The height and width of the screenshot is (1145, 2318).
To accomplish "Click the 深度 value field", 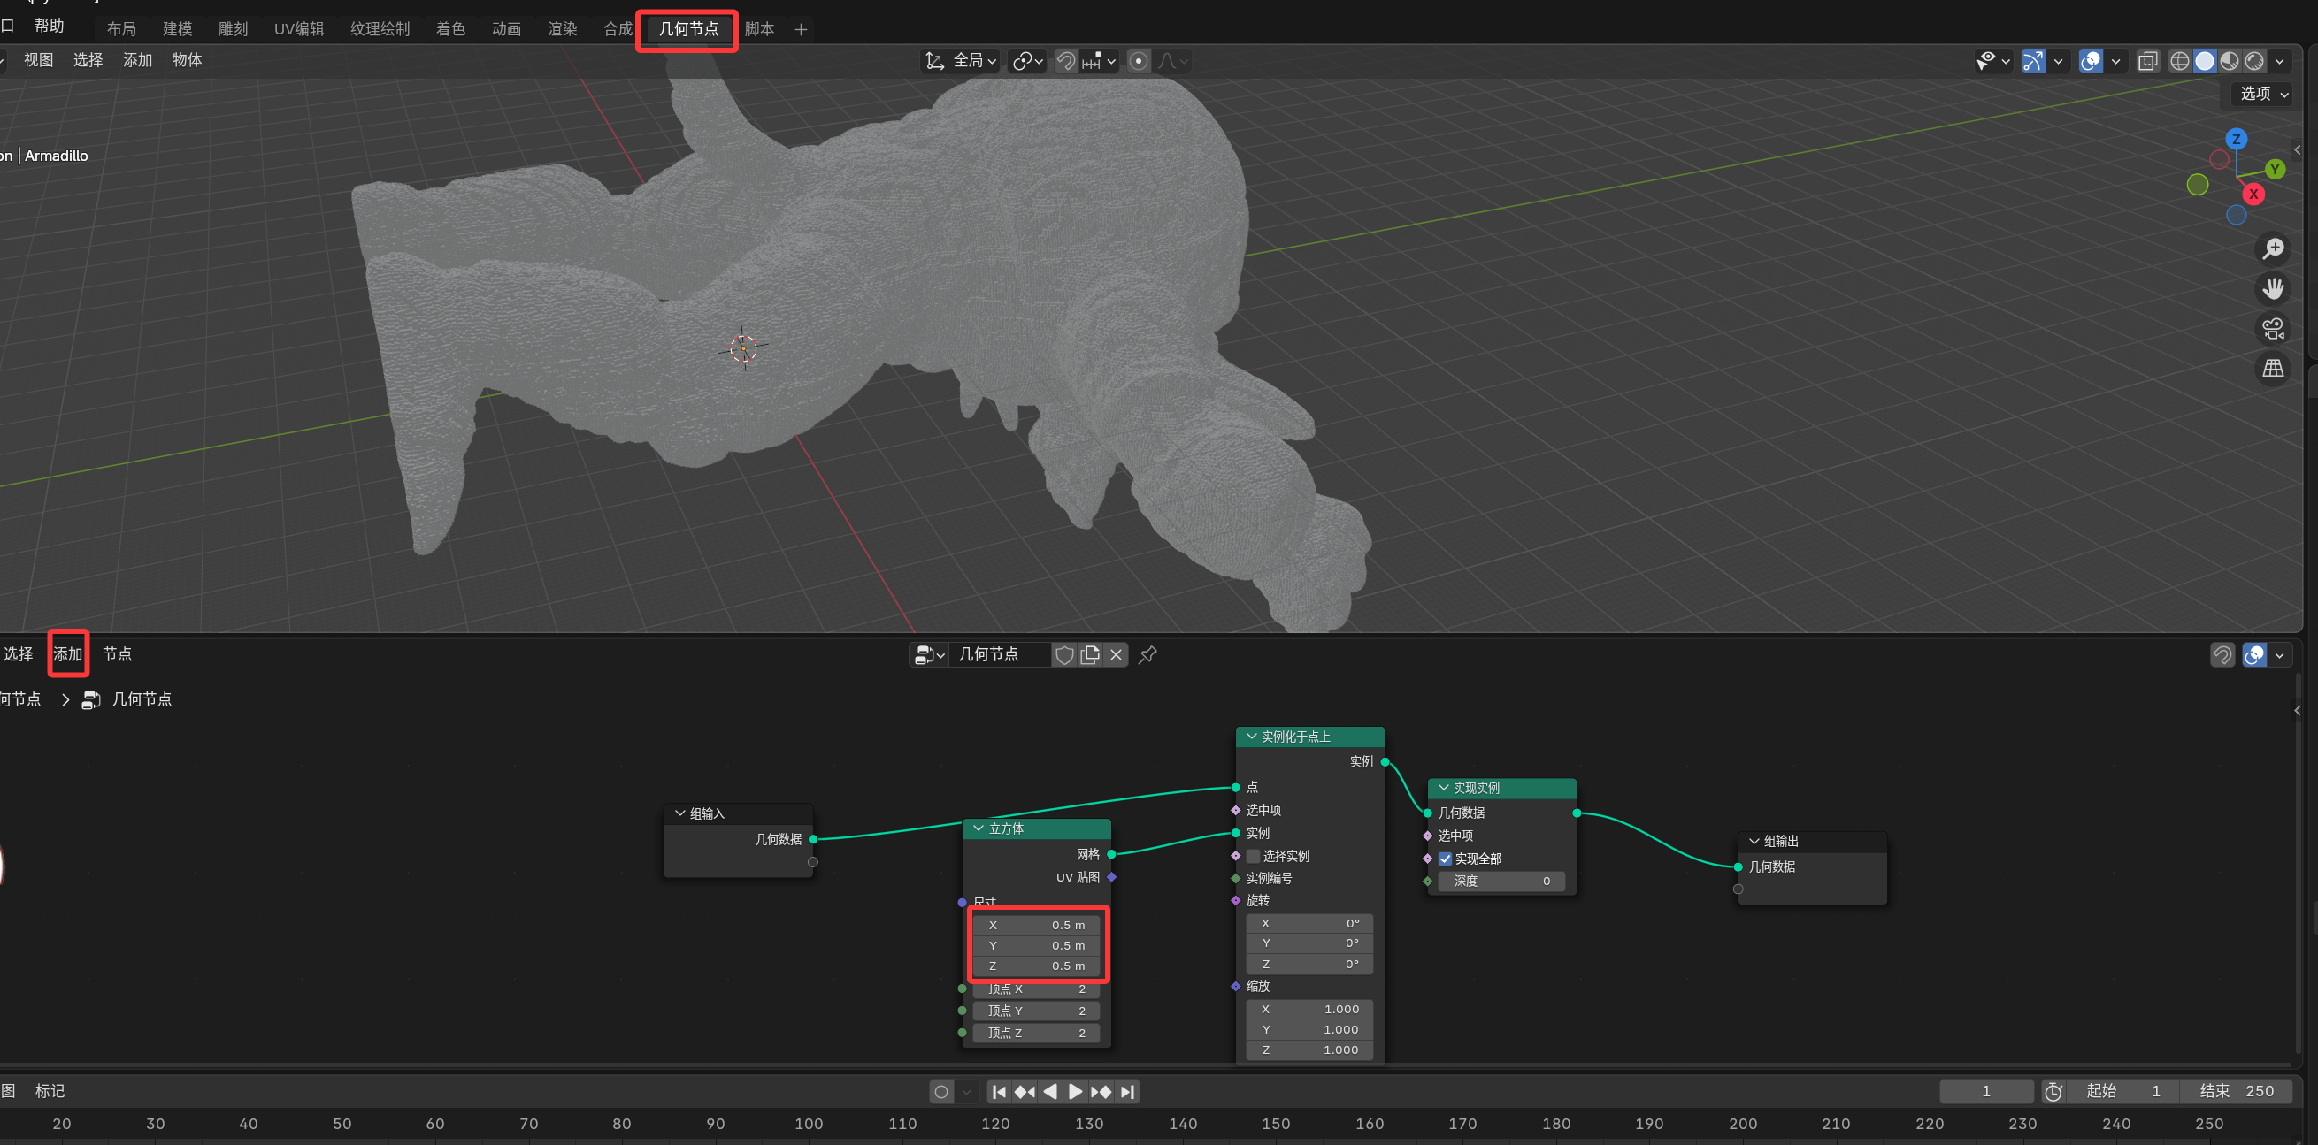I will click(x=1501, y=881).
